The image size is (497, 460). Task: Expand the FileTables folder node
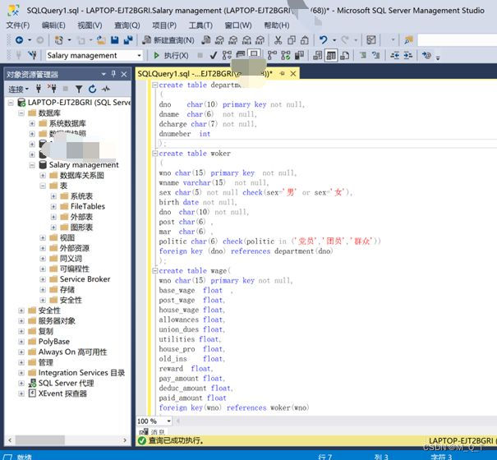[x=53, y=207]
